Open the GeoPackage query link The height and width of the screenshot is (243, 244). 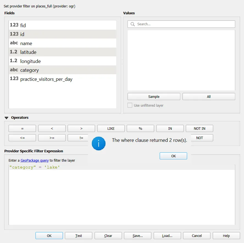(x=35, y=160)
